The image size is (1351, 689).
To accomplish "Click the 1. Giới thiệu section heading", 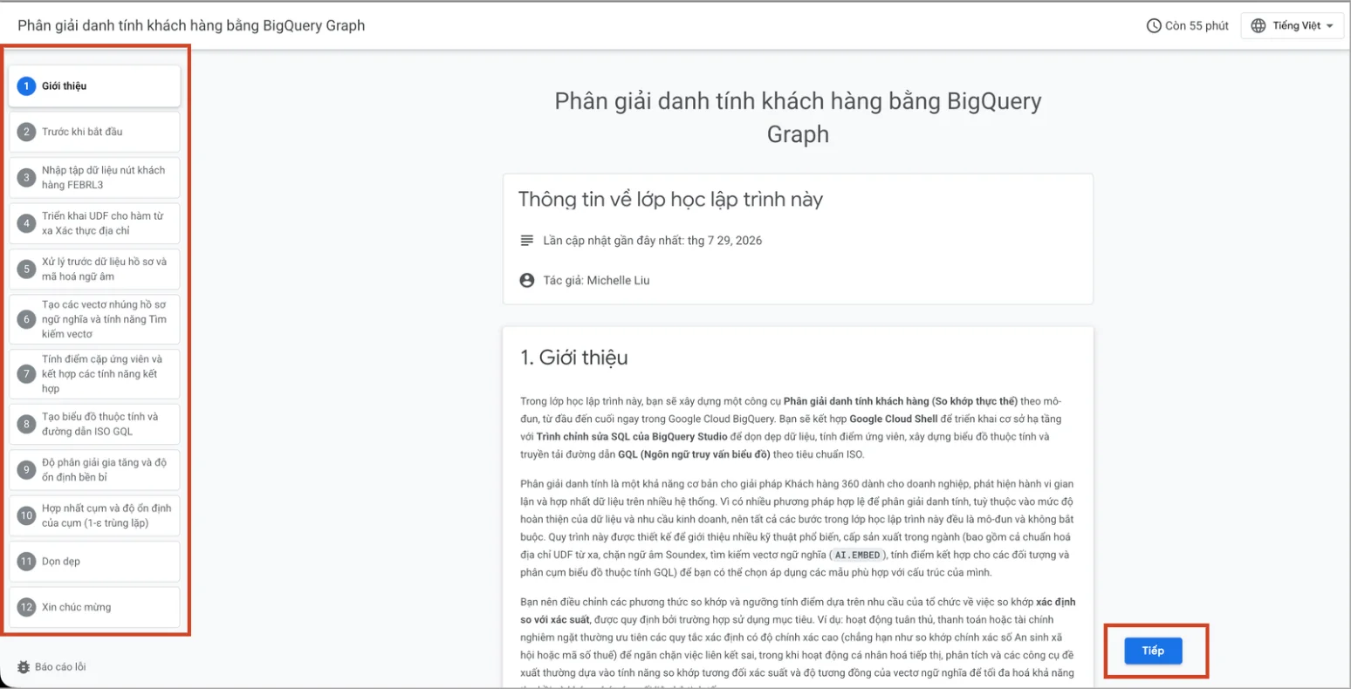I will pos(573,358).
